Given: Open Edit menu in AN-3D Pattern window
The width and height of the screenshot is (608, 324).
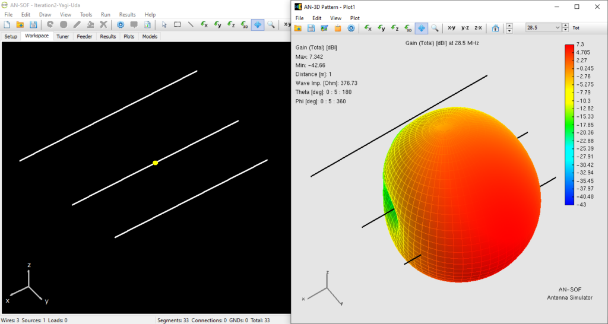Looking at the screenshot, I should (x=317, y=18).
